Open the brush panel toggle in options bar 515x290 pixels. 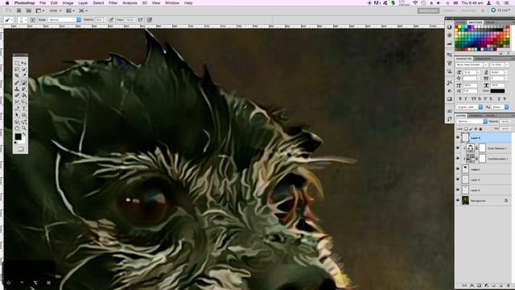(33, 20)
